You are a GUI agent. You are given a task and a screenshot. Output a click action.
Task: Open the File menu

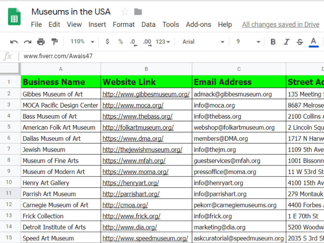(36, 25)
